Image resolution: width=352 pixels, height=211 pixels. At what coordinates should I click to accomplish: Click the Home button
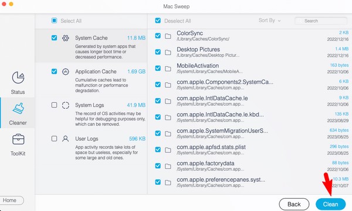11,200
